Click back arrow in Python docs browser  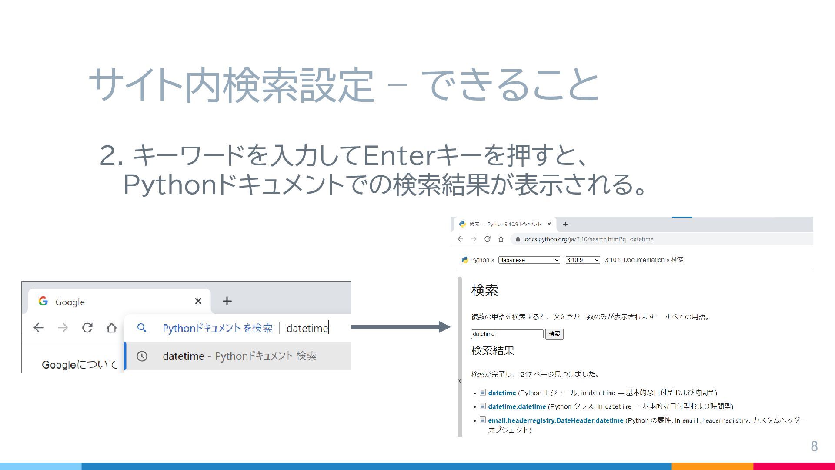pyautogui.click(x=460, y=239)
